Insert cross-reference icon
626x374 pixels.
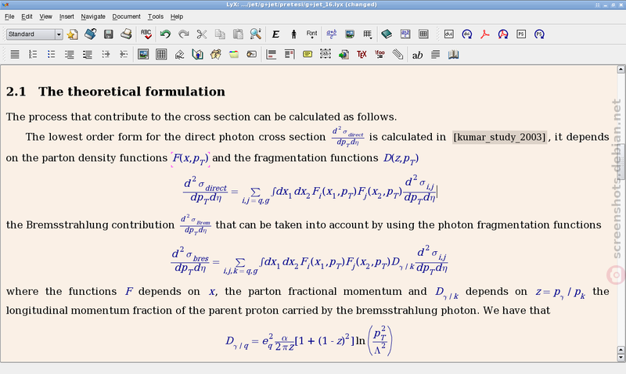coord(198,54)
